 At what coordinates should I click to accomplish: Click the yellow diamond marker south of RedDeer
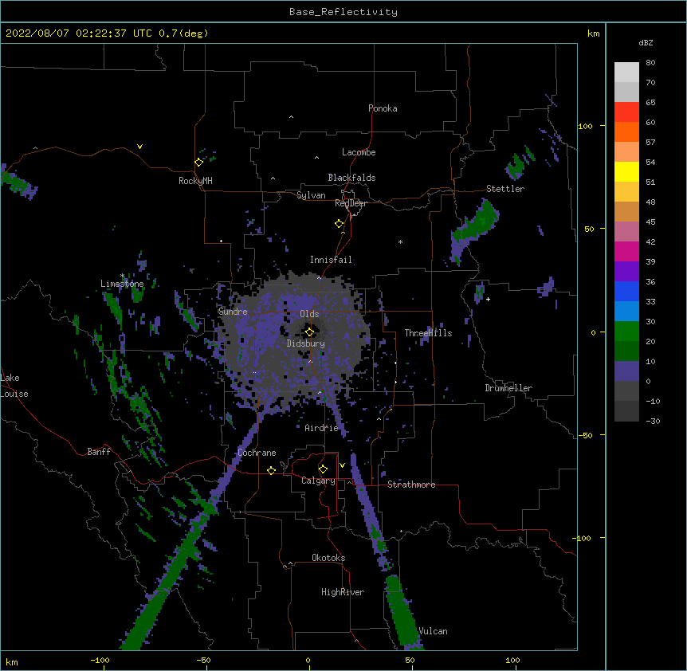(x=340, y=223)
